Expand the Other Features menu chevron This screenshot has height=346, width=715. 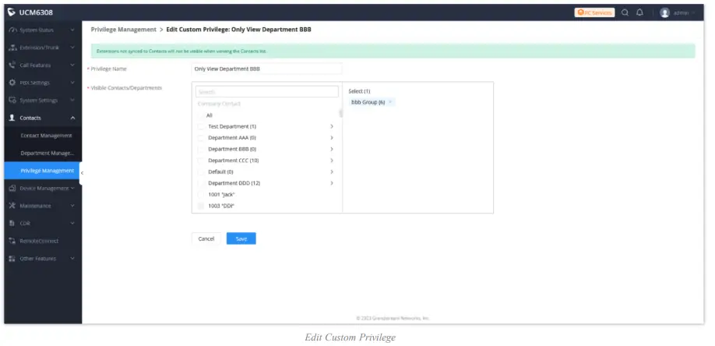[x=72, y=259]
